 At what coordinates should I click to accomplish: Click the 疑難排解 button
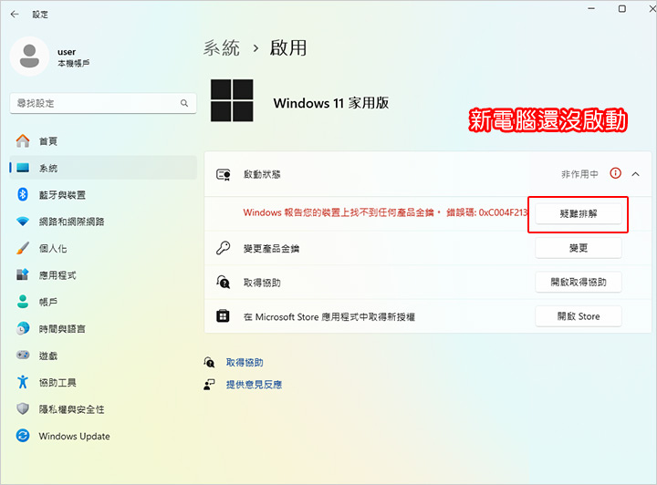point(579,214)
